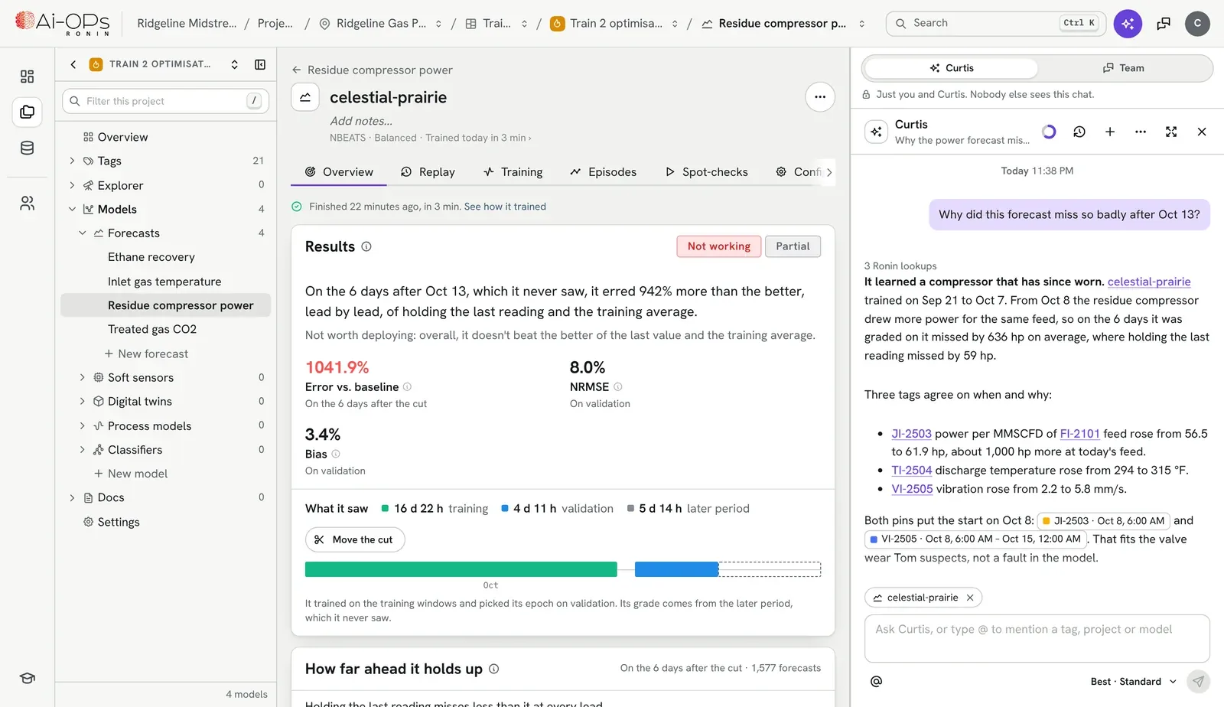Select the Not working result badge
Screen dimensions: 1224x707
coord(718,246)
